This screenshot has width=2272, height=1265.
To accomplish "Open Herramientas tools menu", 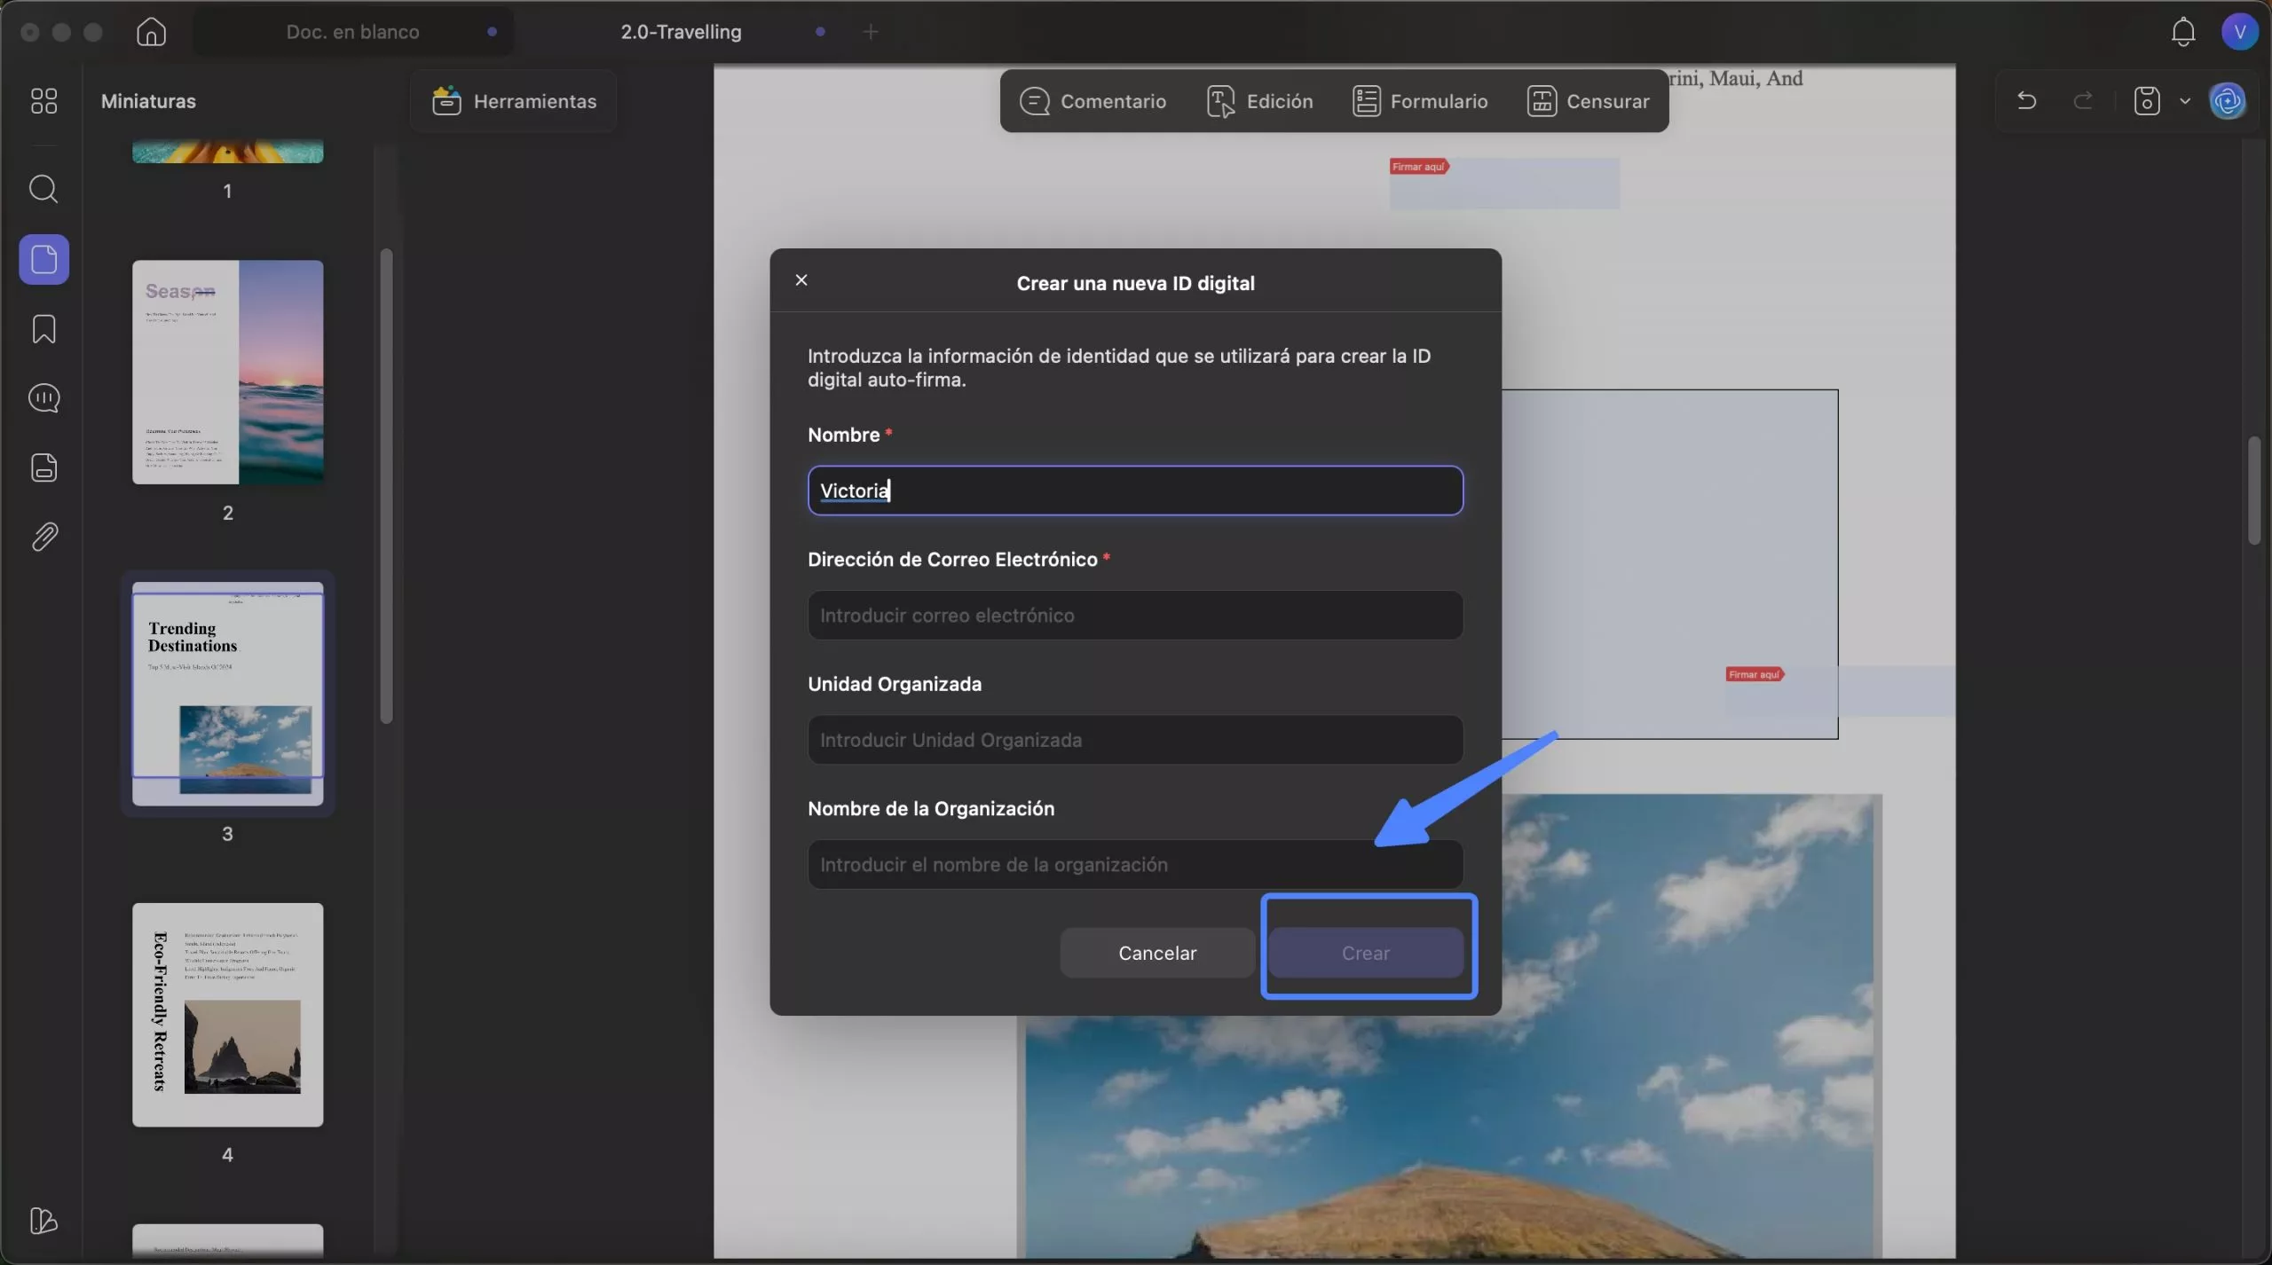I will coord(514,101).
